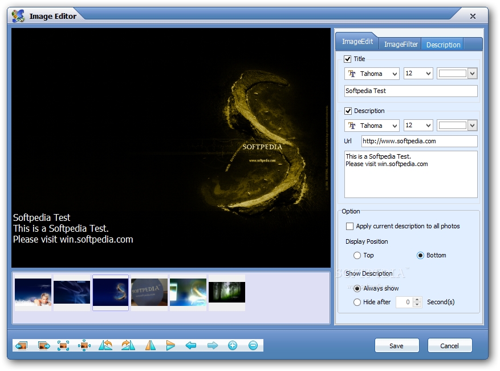Close the Image Editor window
The image size is (500, 371).
click(x=473, y=17)
